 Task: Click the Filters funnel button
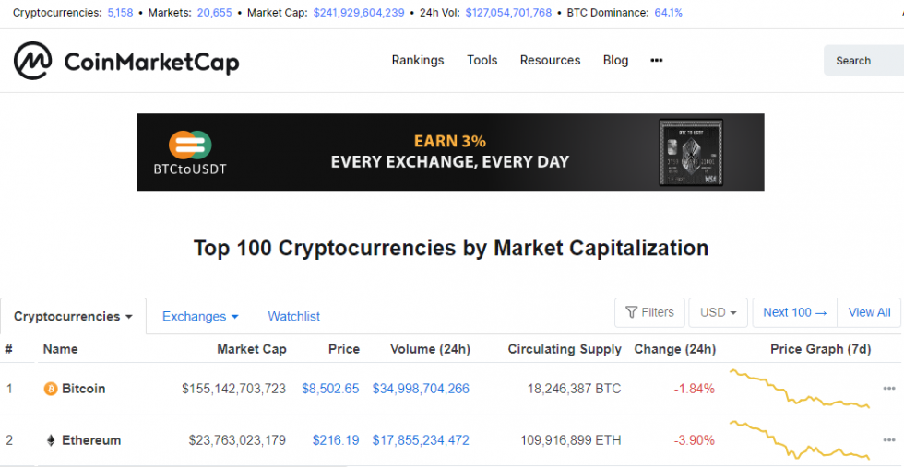click(649, 312)
